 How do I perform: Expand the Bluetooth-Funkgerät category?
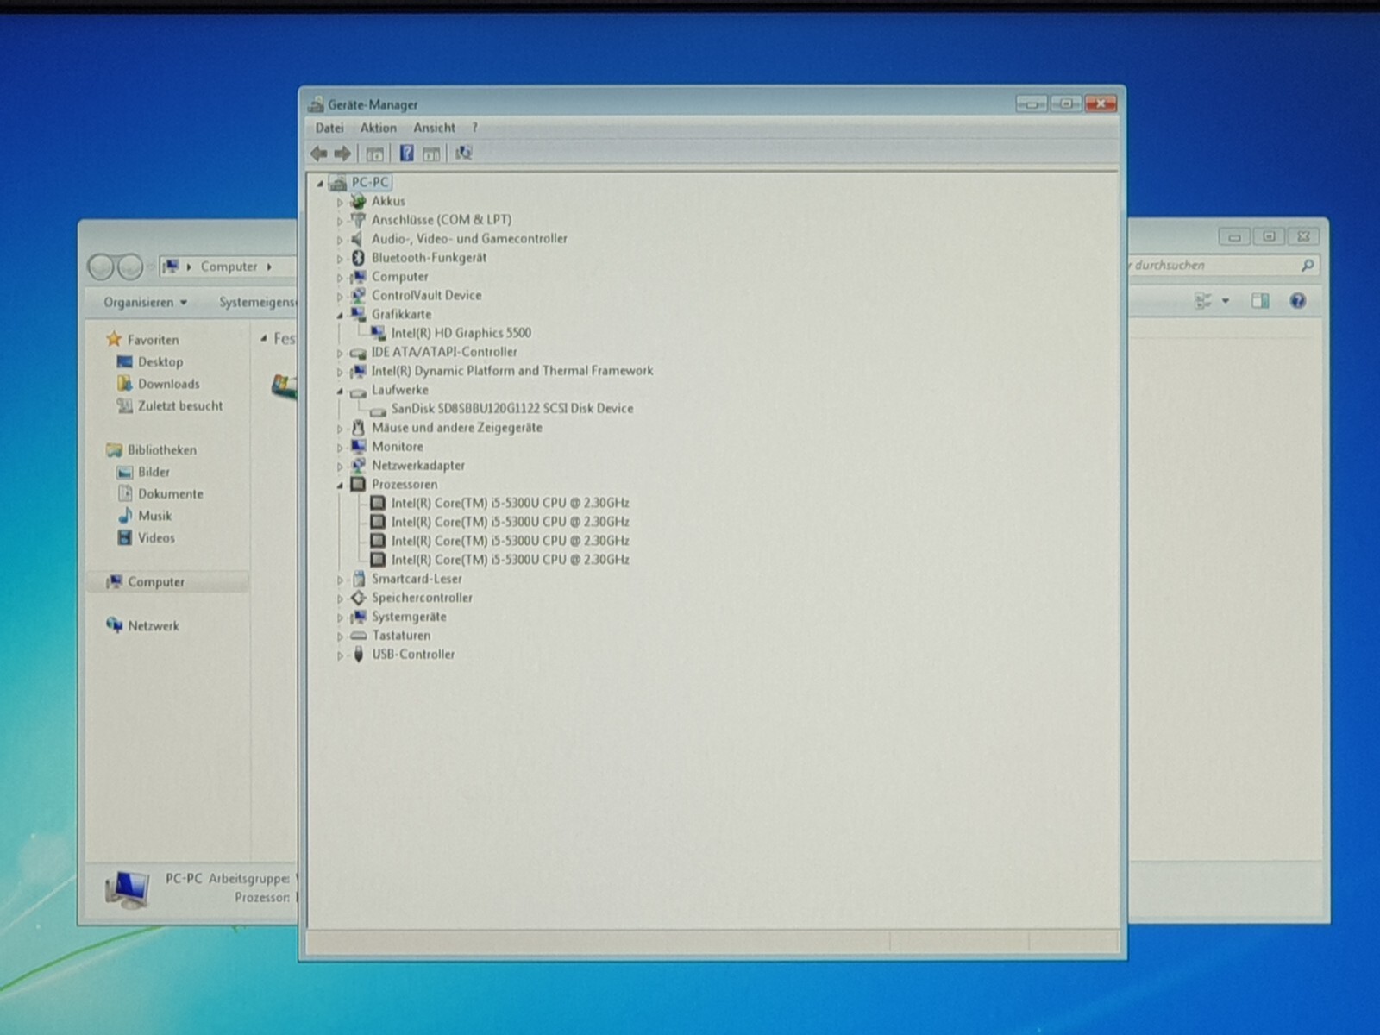(340, 259)
